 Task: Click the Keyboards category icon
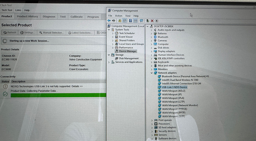pyautogui.click(x=155, y=62)
